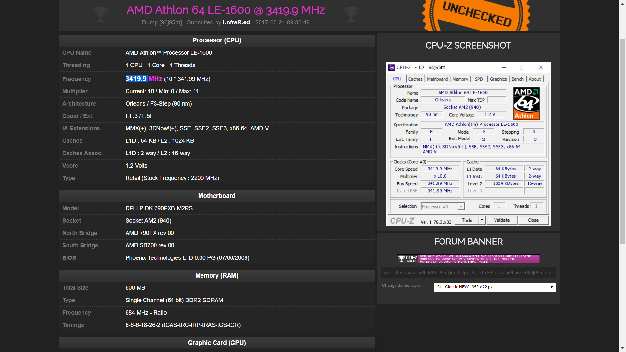The width and height of the screenshot is (626, 352).
Task: Open the I.nfraR.ed submitter profile link
Action: tap(236, 22)
